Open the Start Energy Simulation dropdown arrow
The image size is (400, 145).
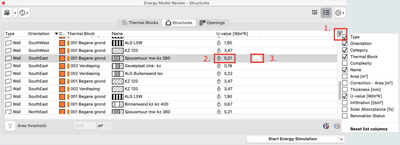(x=341, y=139)
